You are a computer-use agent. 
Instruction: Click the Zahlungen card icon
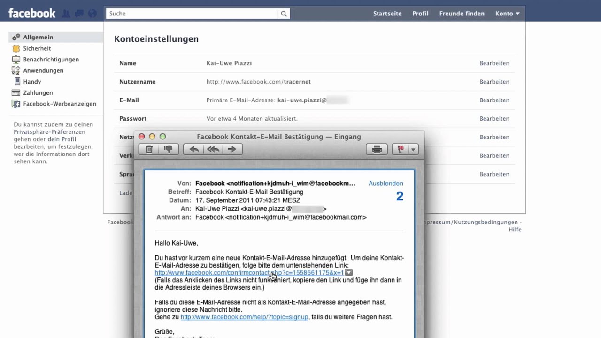click(16, 93)
